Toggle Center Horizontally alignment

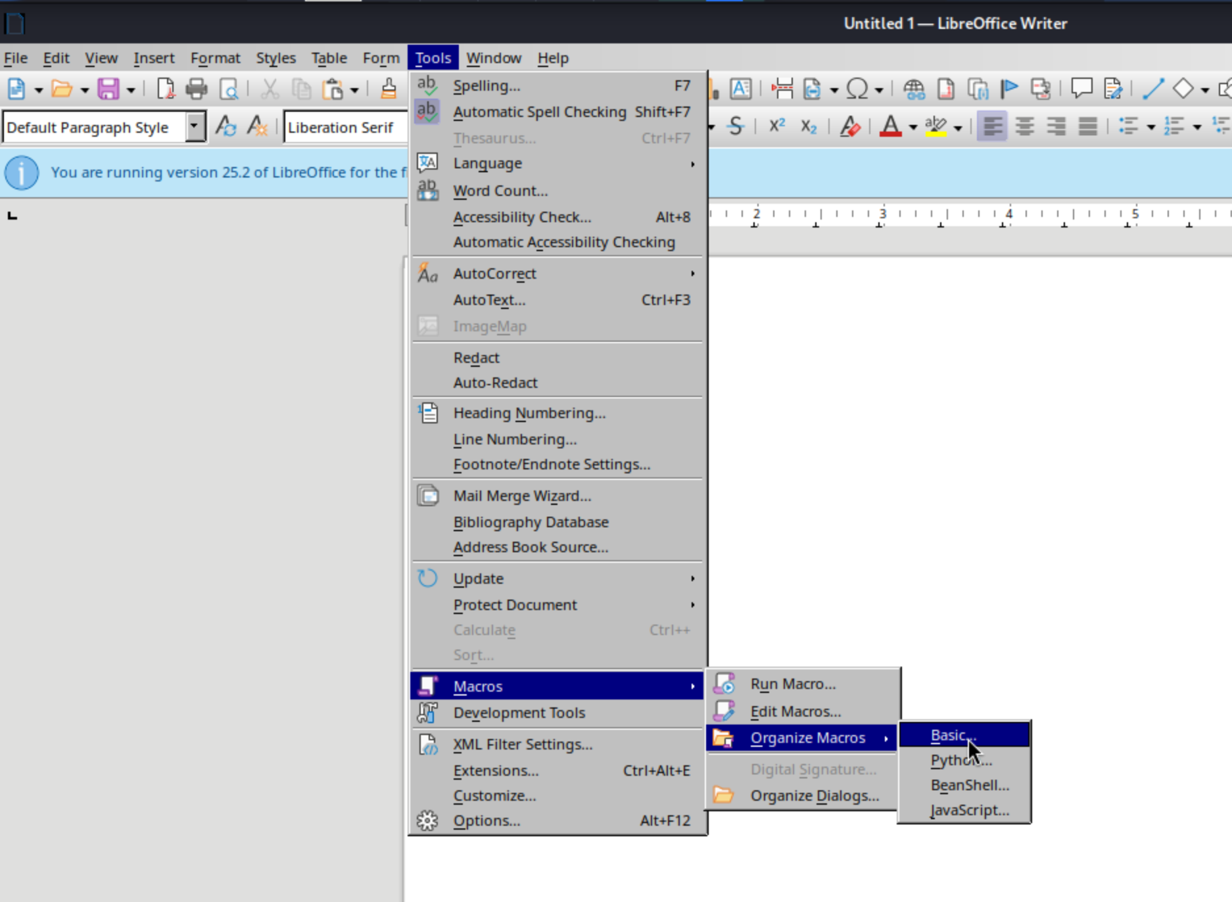click(1024, 126)
